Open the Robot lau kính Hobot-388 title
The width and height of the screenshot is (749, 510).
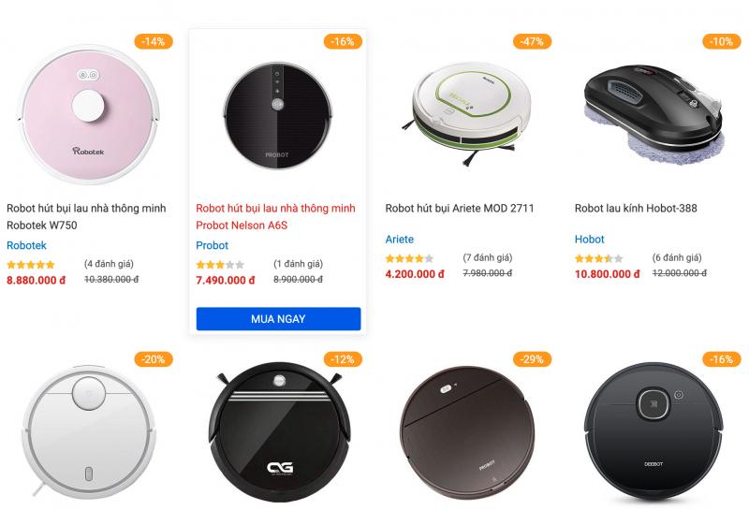pyautogui.click(x=636, y=208)
